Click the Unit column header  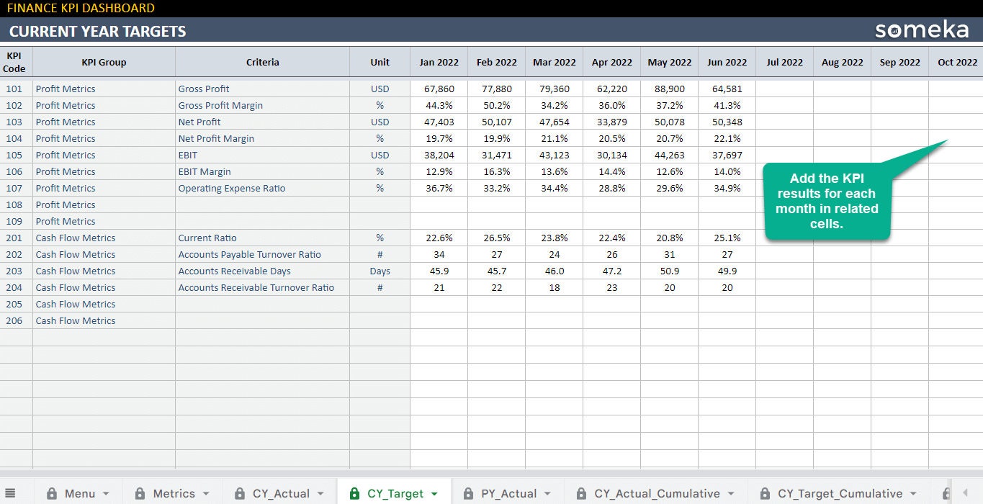pyautogui.click(x=380, y=62)
